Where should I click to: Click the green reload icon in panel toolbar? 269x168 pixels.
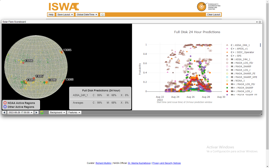(x=42, y=112)
